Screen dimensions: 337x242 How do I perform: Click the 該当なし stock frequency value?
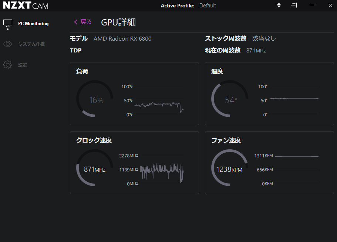tap(264, 38)
